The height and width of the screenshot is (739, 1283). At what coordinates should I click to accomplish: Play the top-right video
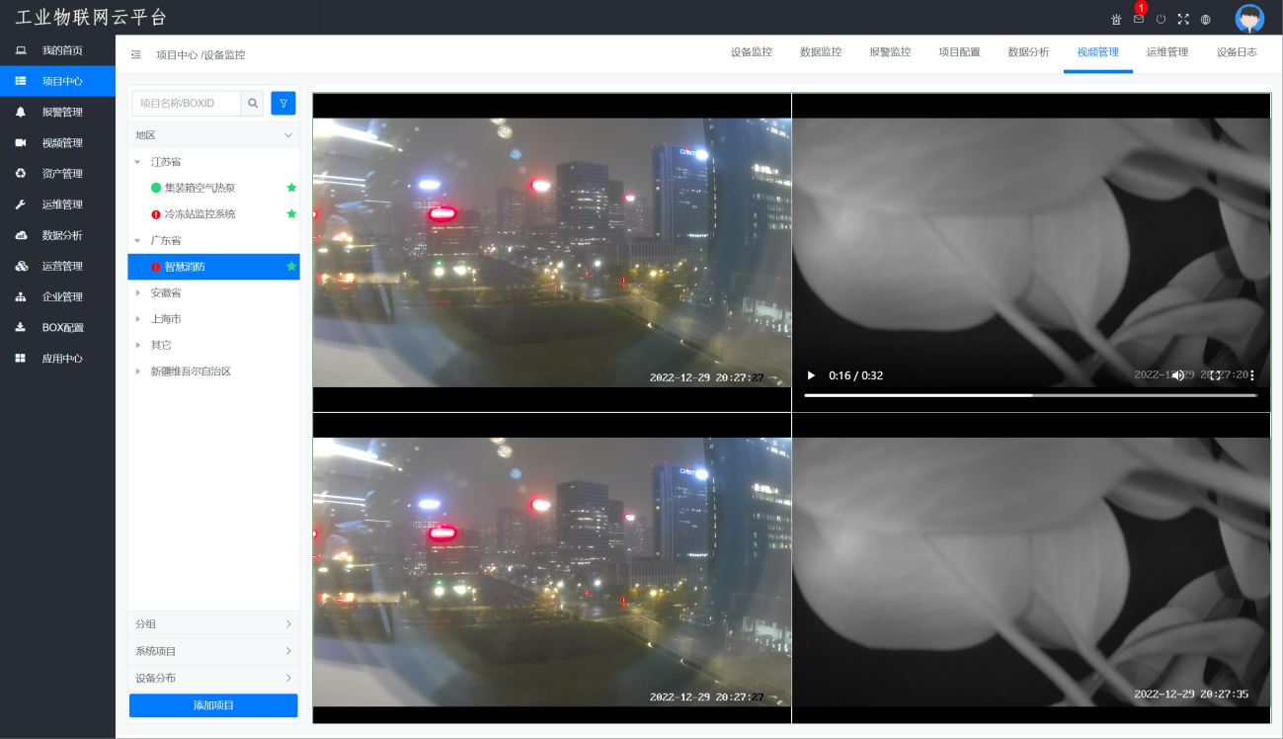click(x=812, y=375)
